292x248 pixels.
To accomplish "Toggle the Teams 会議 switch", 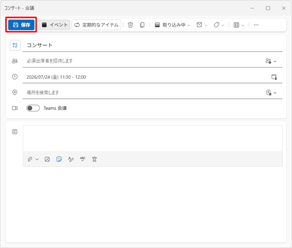I will coord(33,108).
